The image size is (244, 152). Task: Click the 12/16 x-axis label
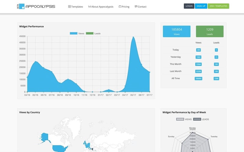(92, 95)
